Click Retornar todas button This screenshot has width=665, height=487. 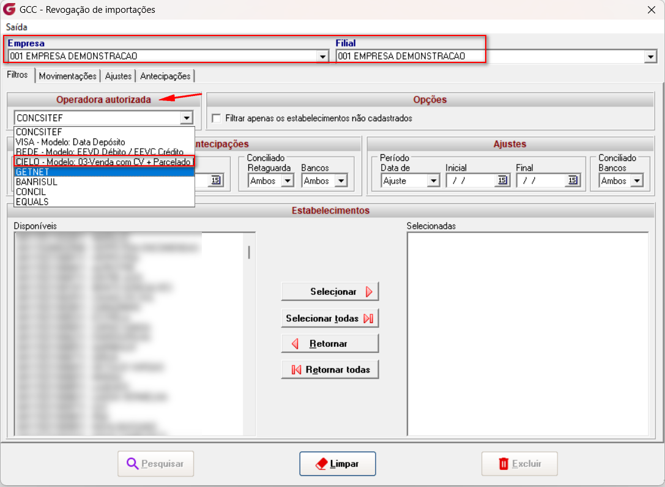pyautogui.click(x=330, y=370)
